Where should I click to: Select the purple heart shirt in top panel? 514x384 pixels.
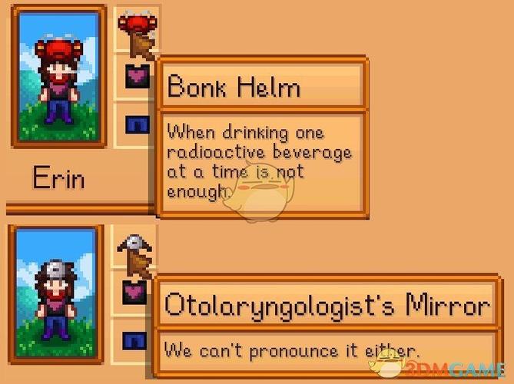[138, 76]
